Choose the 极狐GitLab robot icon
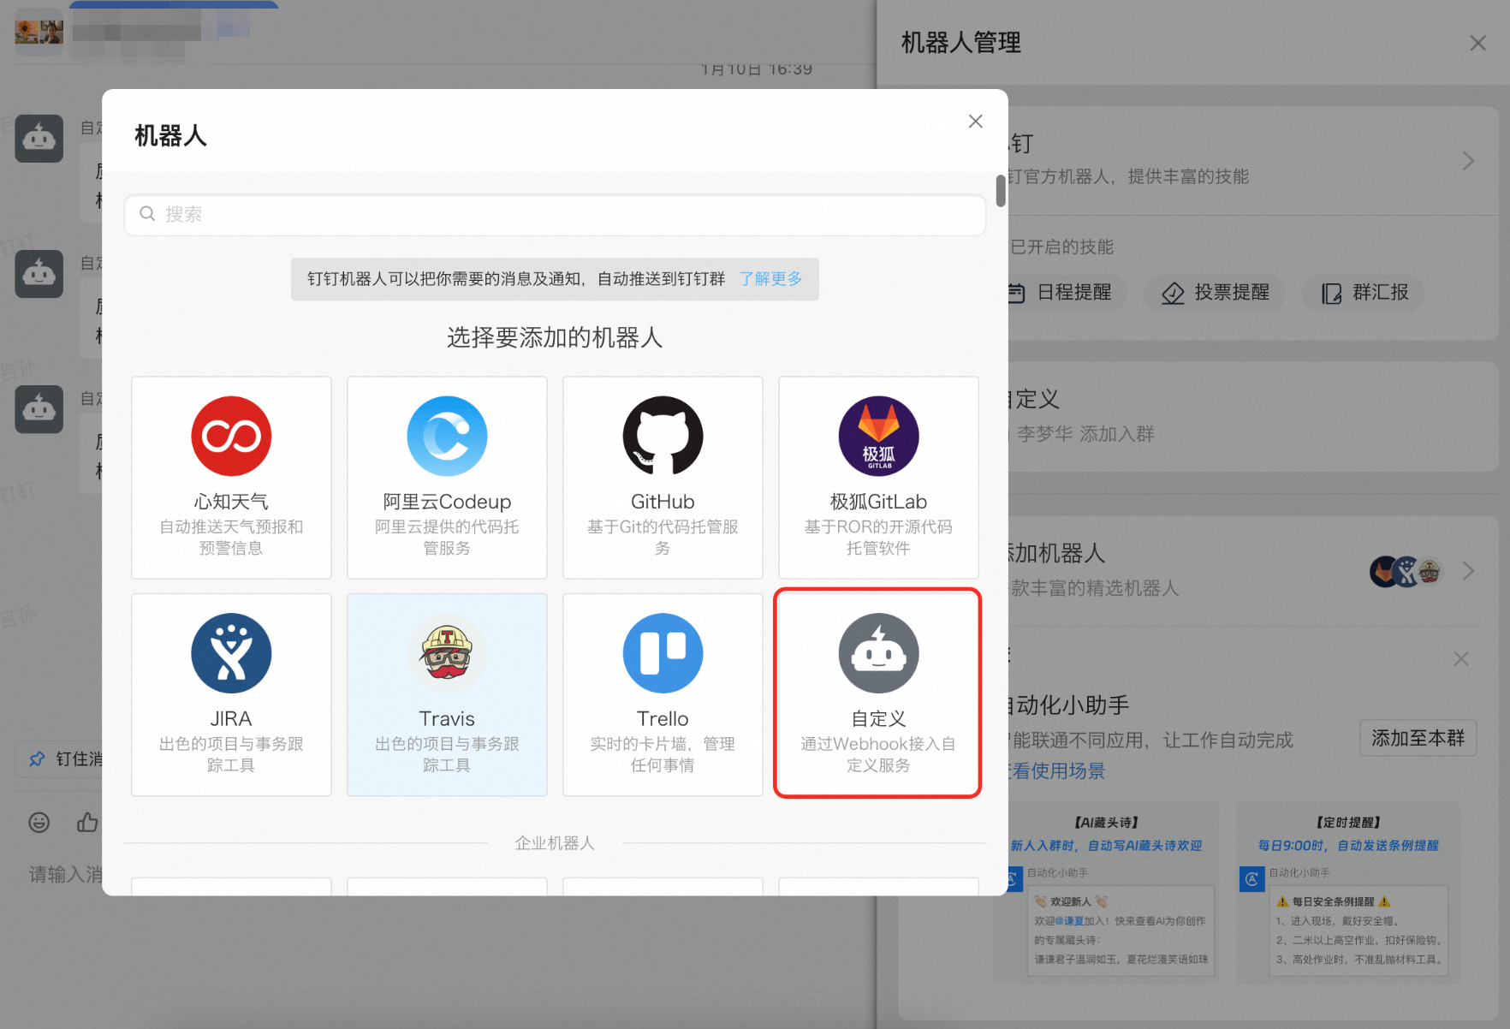The height and width of the screenshot is (1029, 1510). [878, 436]
